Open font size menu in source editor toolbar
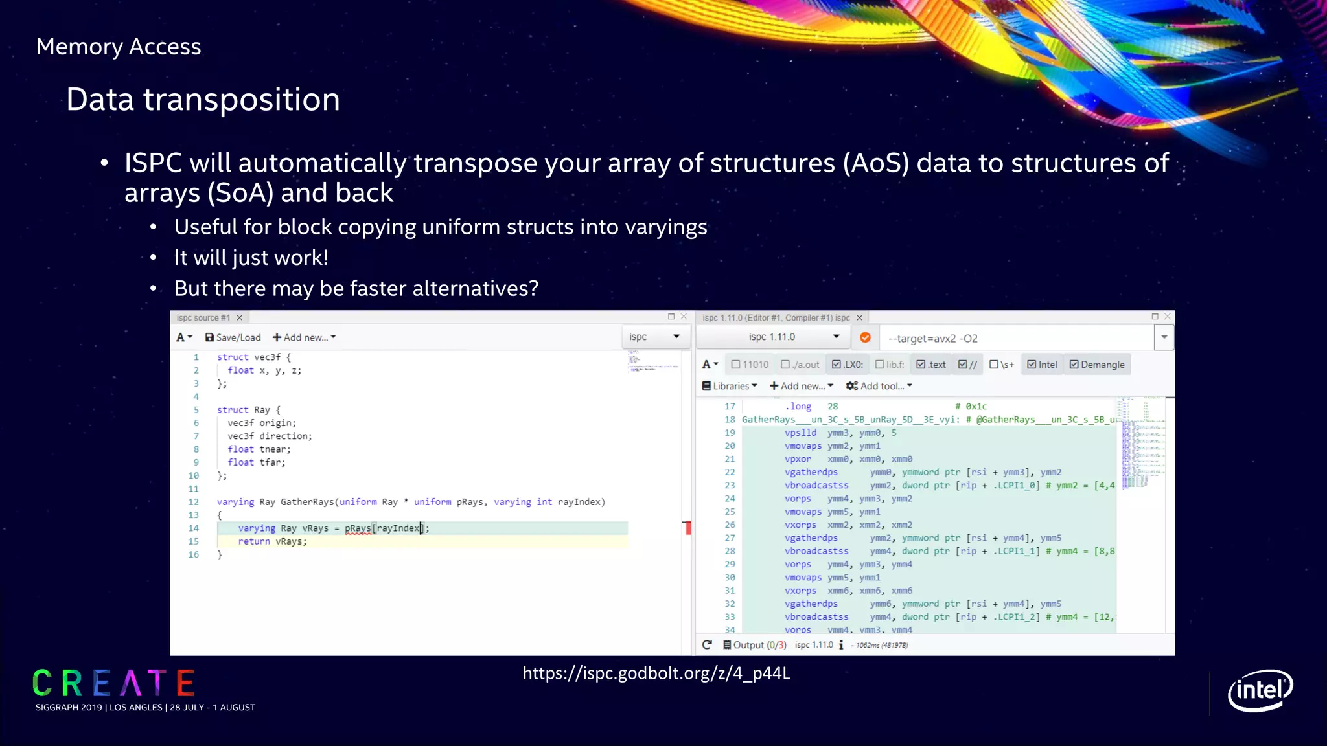Viewport: 1327px width, 746px height. click(184, 337)
